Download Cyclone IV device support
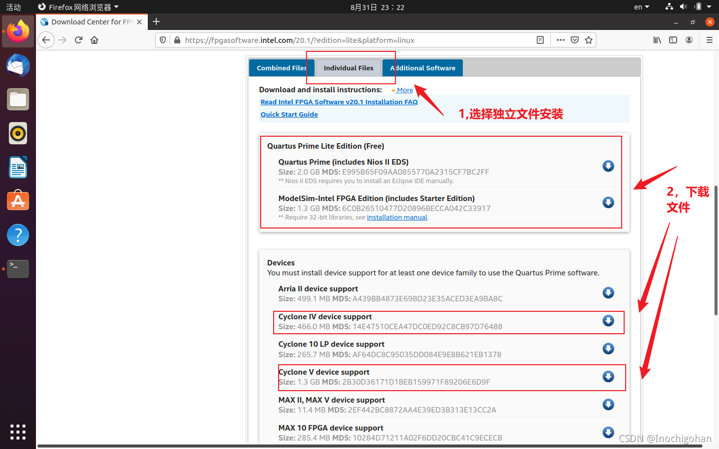 [608, 321]
